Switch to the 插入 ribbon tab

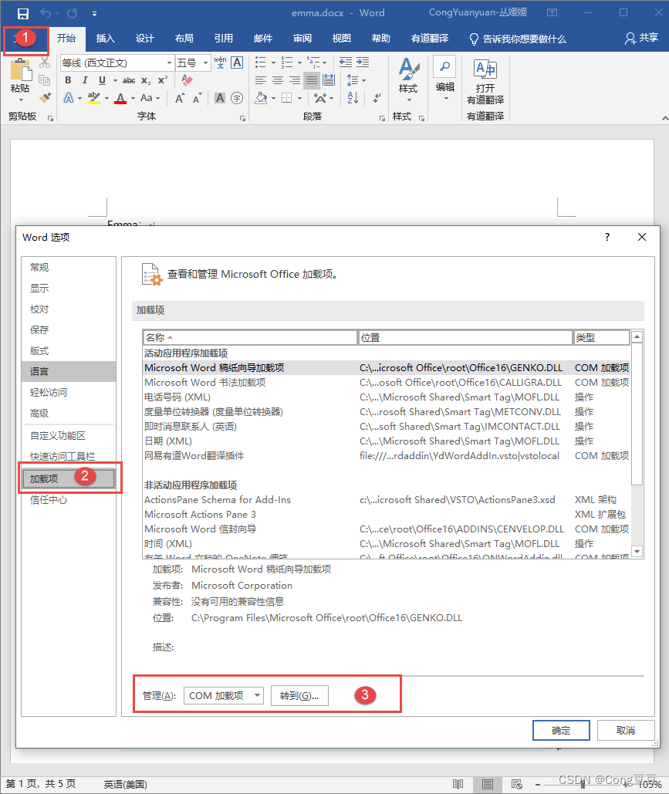pyautogui.click(x=106, y=38)
